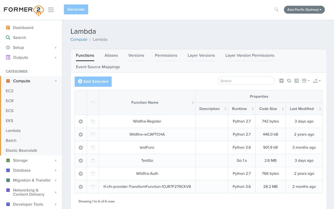Click the Former2 logo
The width and height of the screenshot is (334, 209).
click(24, 10)
